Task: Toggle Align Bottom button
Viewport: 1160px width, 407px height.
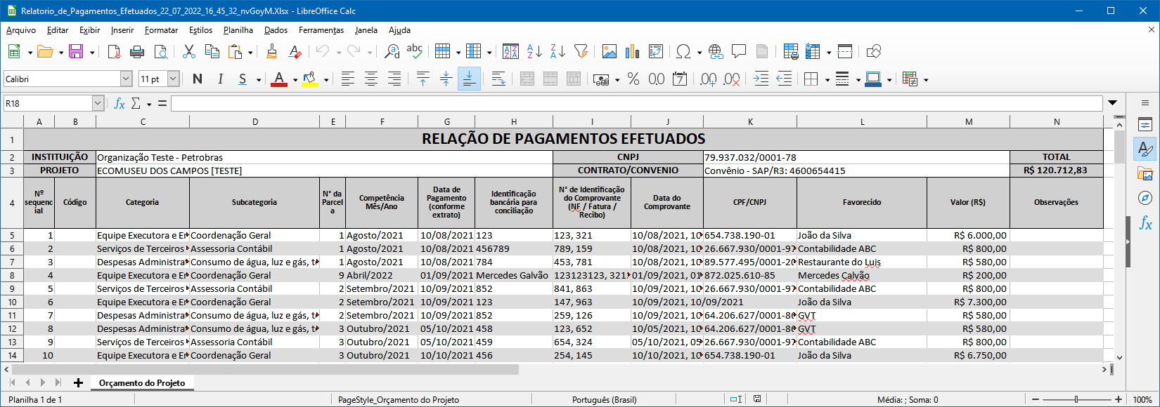Action: [469, 79]
